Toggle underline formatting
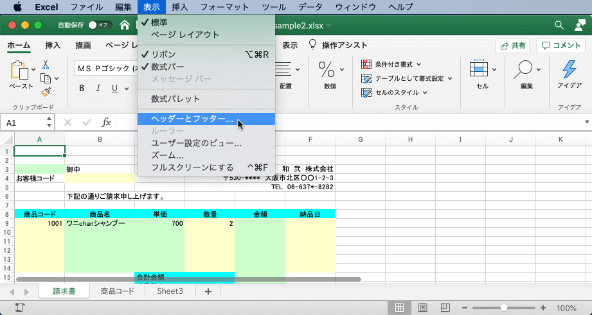592x315 pixels. (115, 89)
